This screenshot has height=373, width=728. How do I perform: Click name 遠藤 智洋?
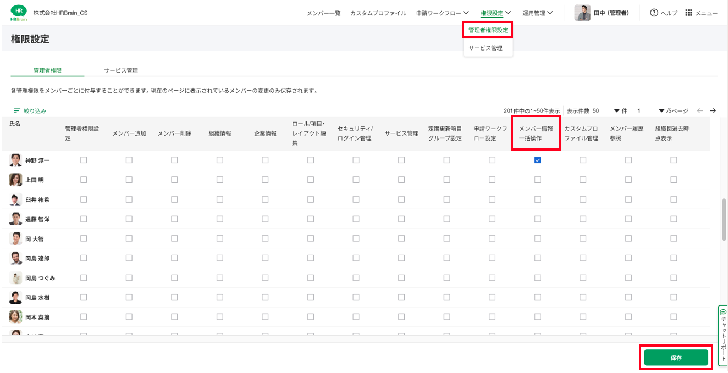click(x=37, y=219)
